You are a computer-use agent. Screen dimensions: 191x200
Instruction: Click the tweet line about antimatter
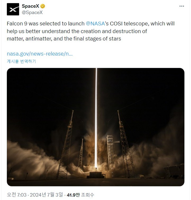64,39
